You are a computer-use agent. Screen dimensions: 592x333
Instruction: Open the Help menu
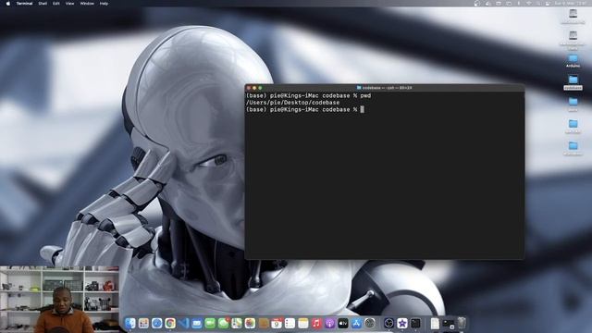point(104,4)
